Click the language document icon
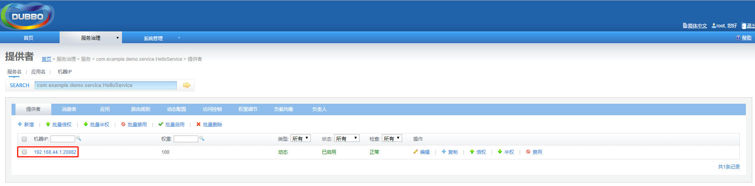This screenshot has width=755, height=186. (x=685, y=25)
